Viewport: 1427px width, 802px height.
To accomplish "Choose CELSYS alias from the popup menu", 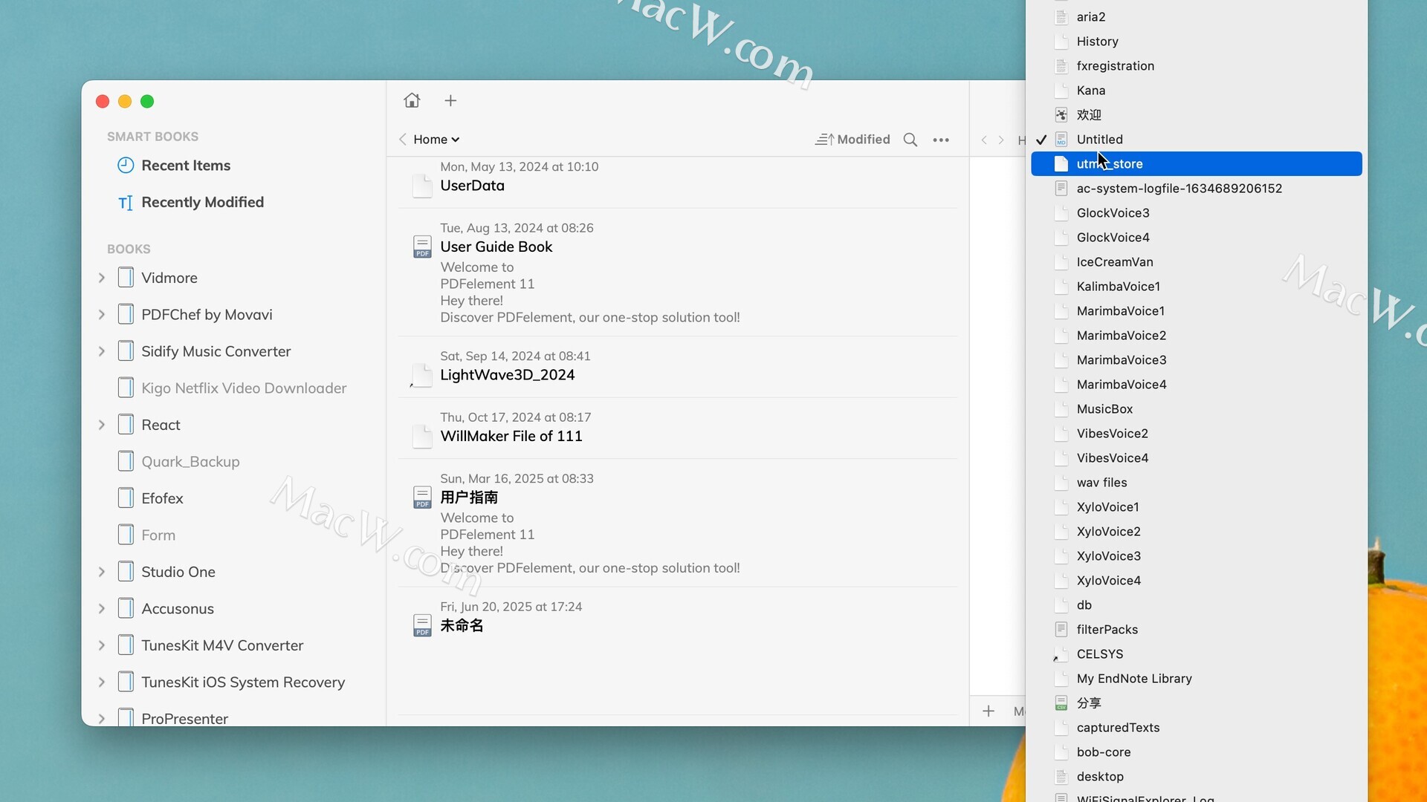I will (x=1197, y=653).
